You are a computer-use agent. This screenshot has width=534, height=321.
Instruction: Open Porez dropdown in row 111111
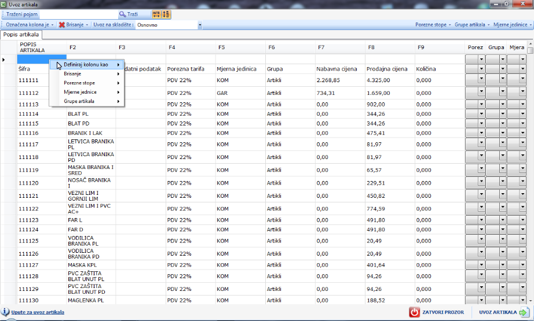point(481,79)
